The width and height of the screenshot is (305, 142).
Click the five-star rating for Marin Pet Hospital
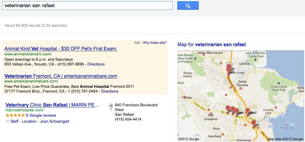coord(15,115)
